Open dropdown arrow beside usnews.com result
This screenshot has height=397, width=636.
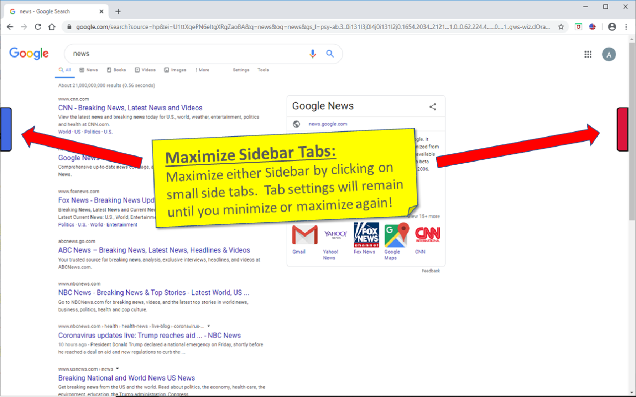(x=118, y=369)
